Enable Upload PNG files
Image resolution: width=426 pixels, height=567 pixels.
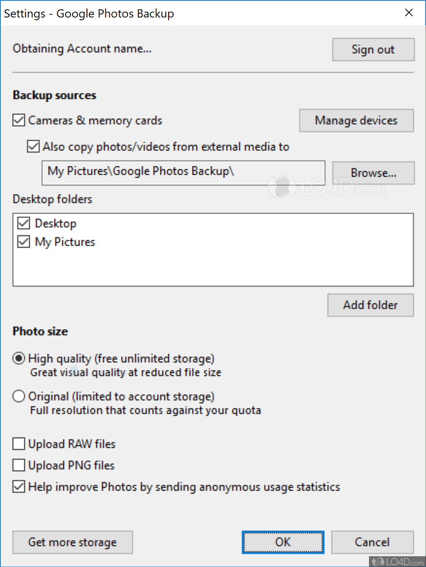(18, 465)
